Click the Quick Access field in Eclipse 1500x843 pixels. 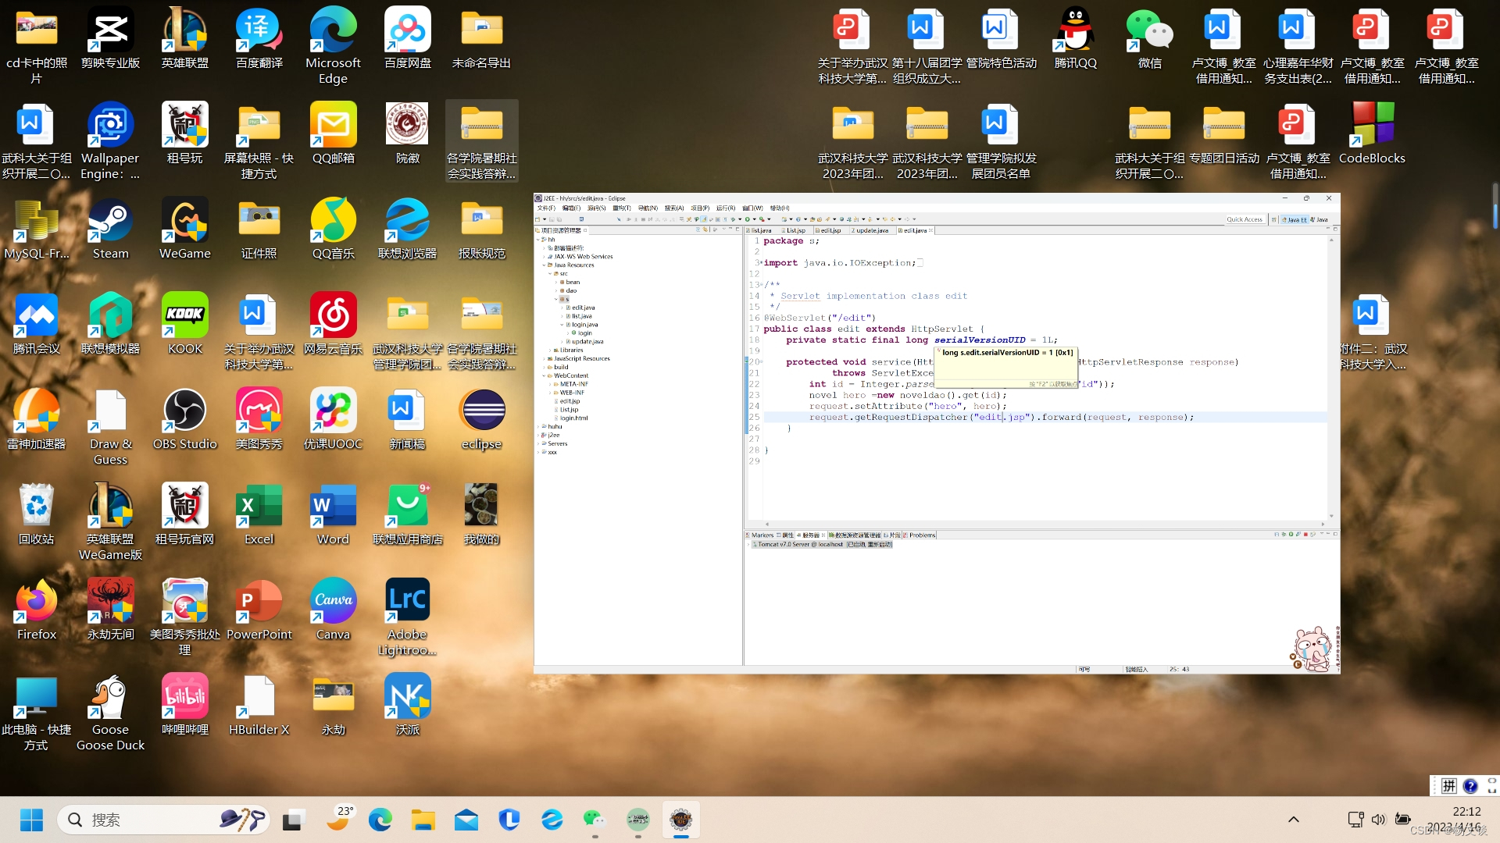(1245, 219)
